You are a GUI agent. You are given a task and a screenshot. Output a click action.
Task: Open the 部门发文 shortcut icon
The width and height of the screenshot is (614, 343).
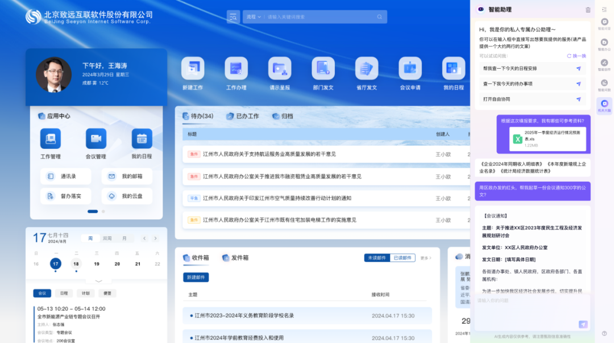coord(323,69)
